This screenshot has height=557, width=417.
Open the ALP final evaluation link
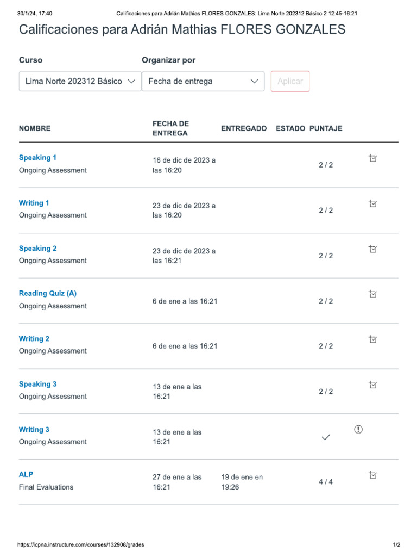click(x=26, y=474)
